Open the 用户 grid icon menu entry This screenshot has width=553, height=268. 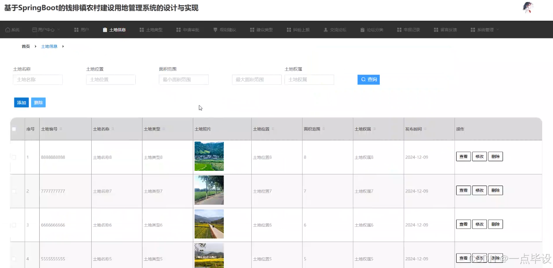[x=76, y=30]
